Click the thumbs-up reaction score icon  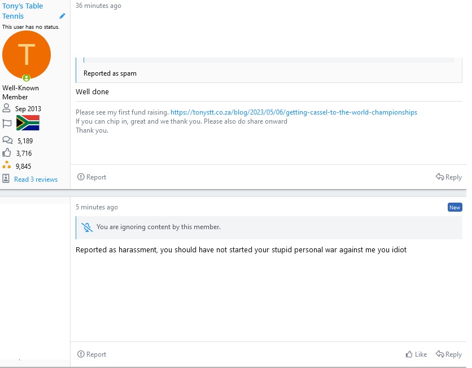(7, 153)
